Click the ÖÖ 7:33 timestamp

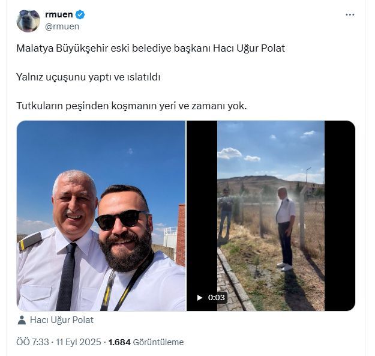32,342
